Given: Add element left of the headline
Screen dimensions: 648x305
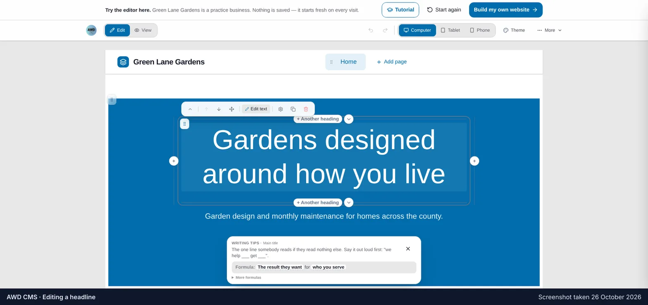Looking at the screenshot, I should pyautogui.click(x=174, y=161).
